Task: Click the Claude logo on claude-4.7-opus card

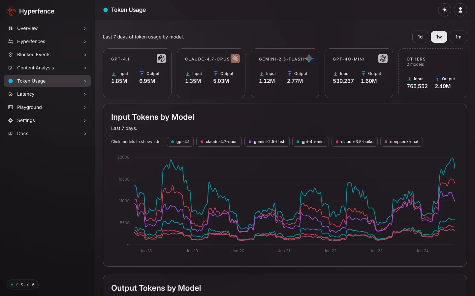Action: tap(235, 59)
